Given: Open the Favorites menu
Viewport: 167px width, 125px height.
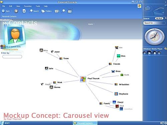Looking at the screenshot, I should 28,6.
